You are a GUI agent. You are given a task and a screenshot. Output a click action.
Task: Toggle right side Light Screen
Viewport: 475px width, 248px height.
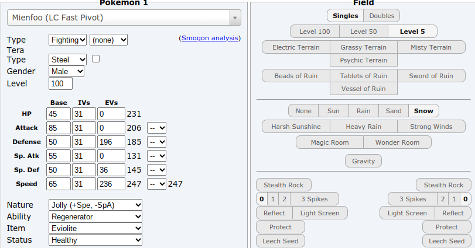click(407, 213)
